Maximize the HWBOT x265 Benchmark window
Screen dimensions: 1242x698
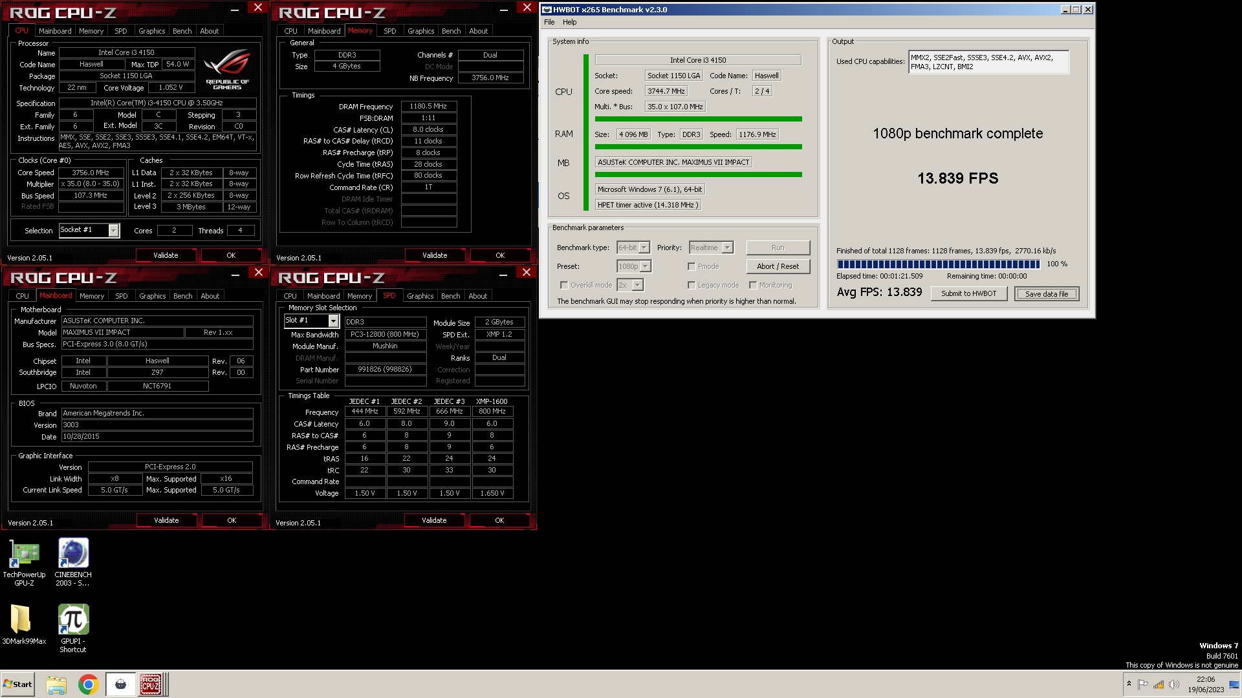(x=1076, y=10)
